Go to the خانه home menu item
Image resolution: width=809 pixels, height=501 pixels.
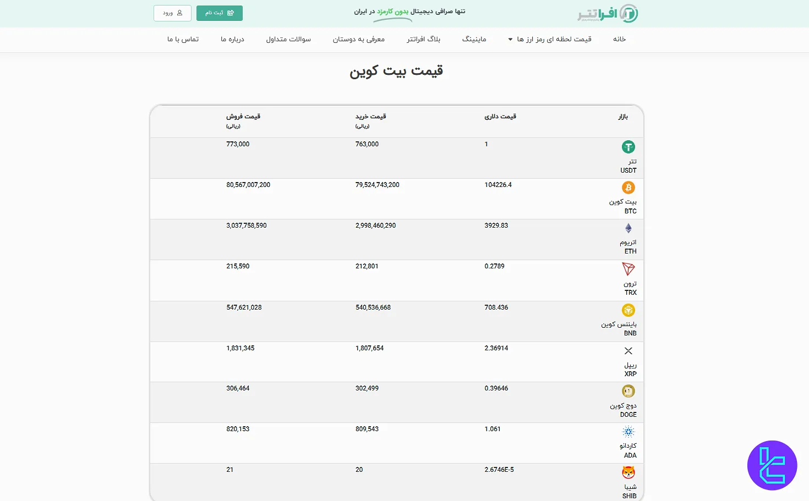click(x=619, y=39)
